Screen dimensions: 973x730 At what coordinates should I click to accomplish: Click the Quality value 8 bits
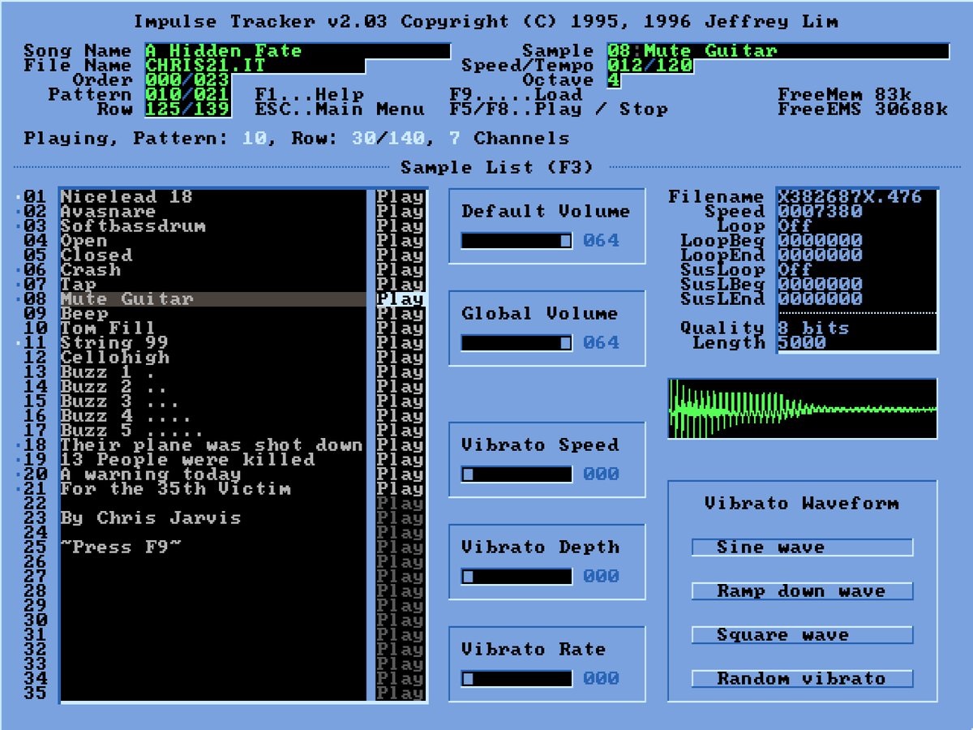[x=857, y=328]
